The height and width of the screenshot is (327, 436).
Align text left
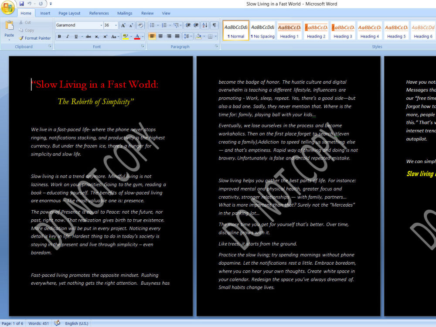[152, 37]
